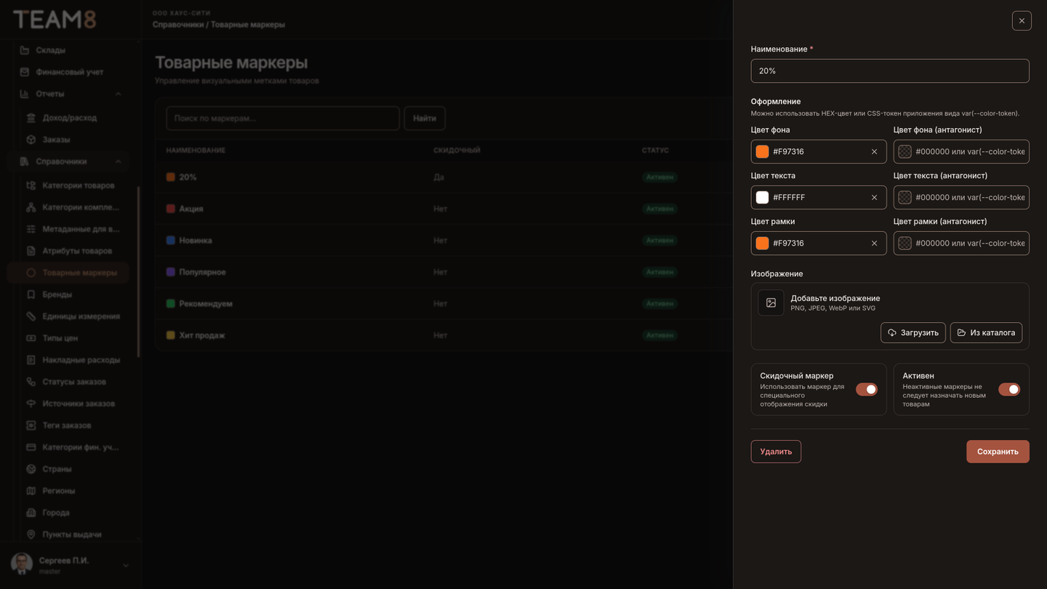The image size is (1047, 589).
Task: Close the marker edit panel
Action: pyautogui.click(x=1022, y=20)
